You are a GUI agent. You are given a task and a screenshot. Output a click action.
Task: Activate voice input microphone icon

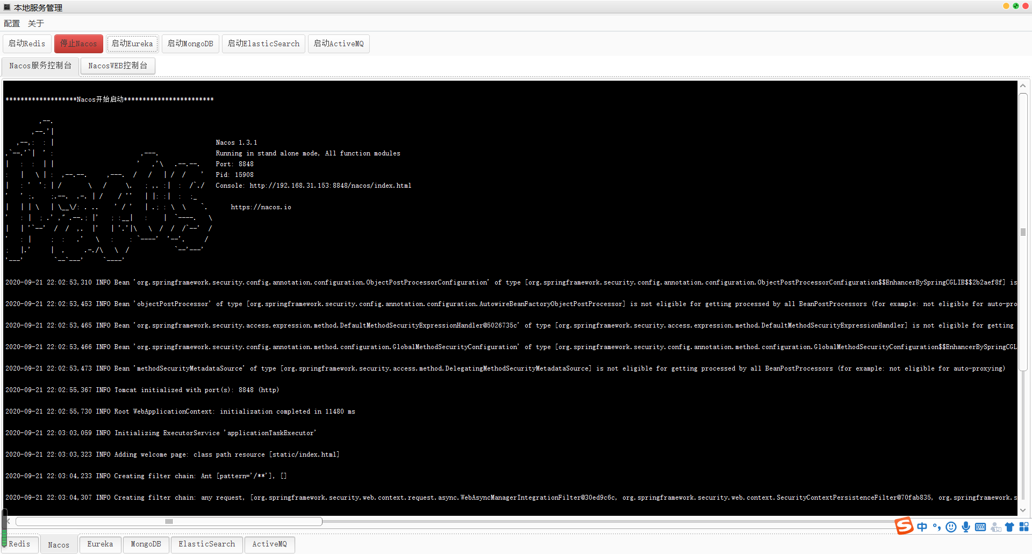pos(966,527)
